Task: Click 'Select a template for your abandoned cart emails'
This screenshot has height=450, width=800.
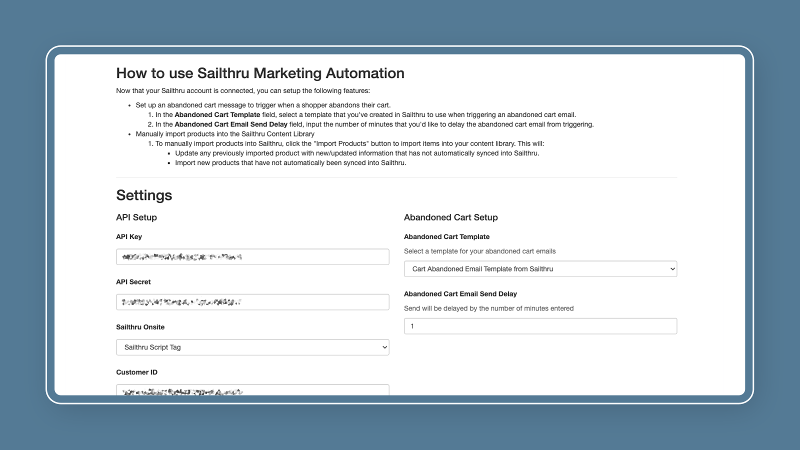Action: point(480,251)
